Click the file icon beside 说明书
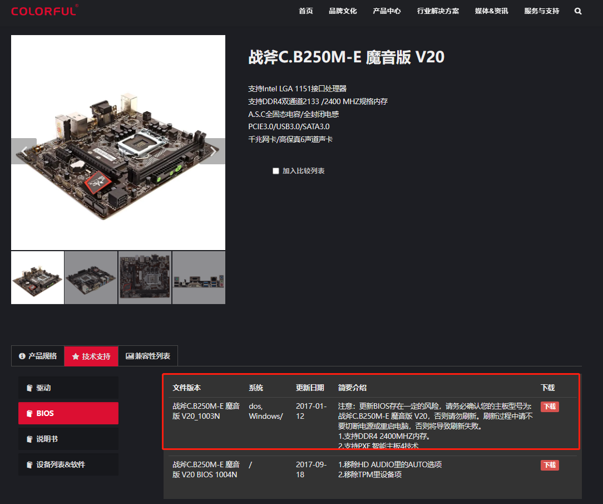The image size is (603, 504). click(29, 439)
